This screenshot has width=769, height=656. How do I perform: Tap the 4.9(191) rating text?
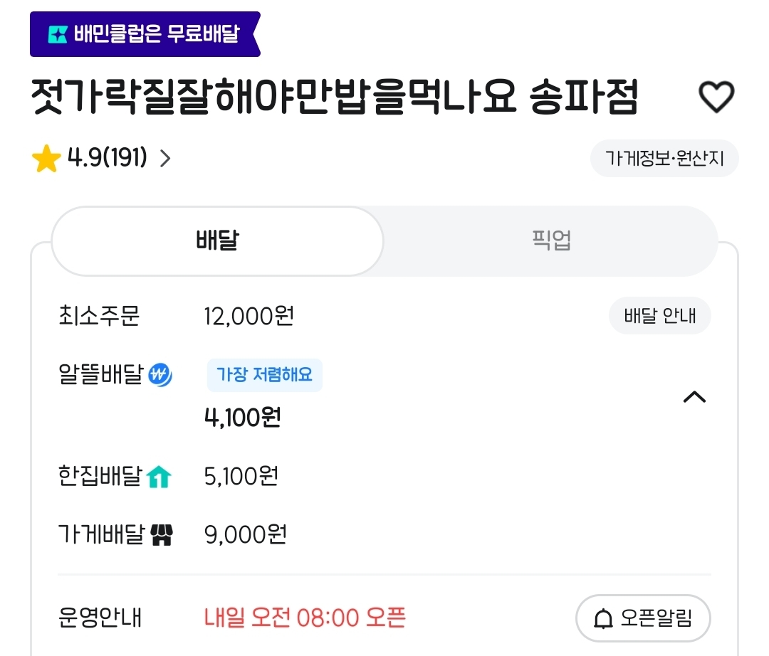107,159
